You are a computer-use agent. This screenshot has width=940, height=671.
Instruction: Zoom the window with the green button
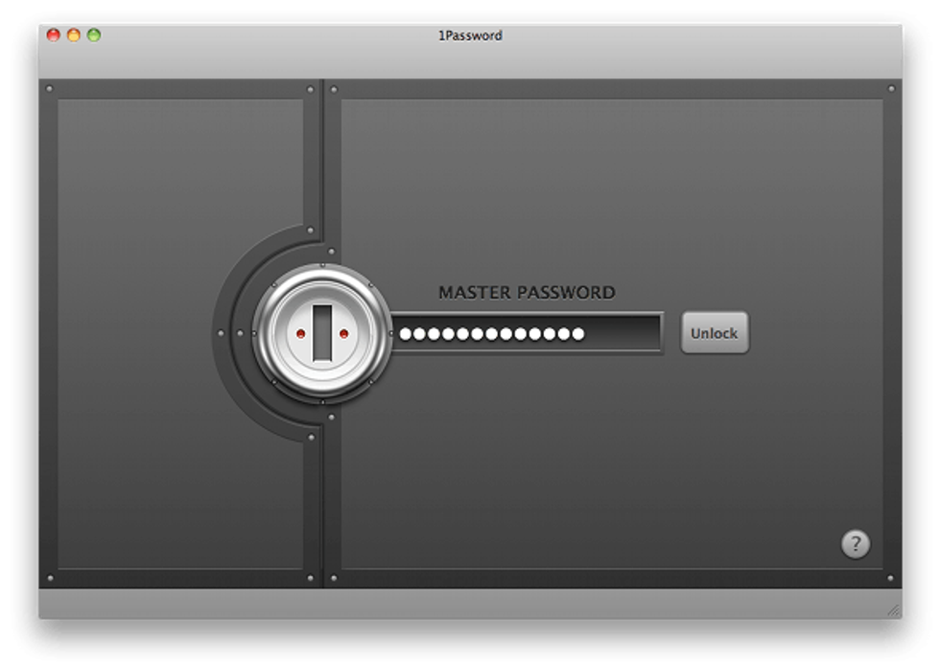[94, 36]
